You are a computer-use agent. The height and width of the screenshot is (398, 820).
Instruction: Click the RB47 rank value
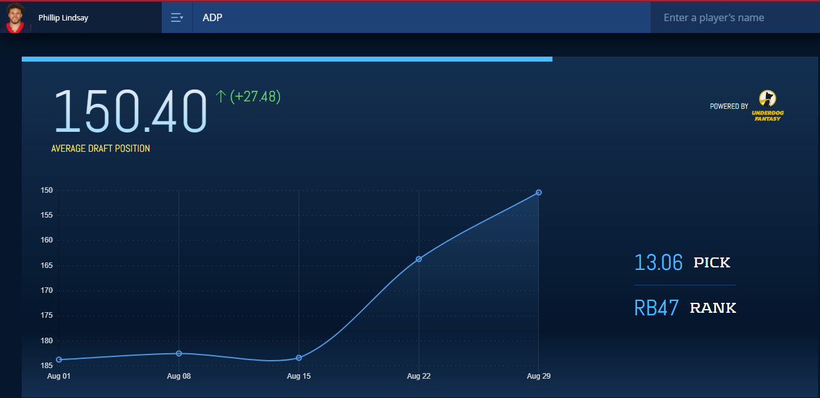point(656,308)
